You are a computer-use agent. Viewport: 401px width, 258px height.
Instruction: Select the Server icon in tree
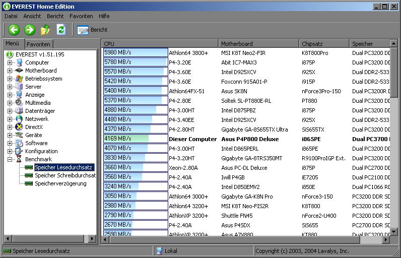[x=19, y=87]
